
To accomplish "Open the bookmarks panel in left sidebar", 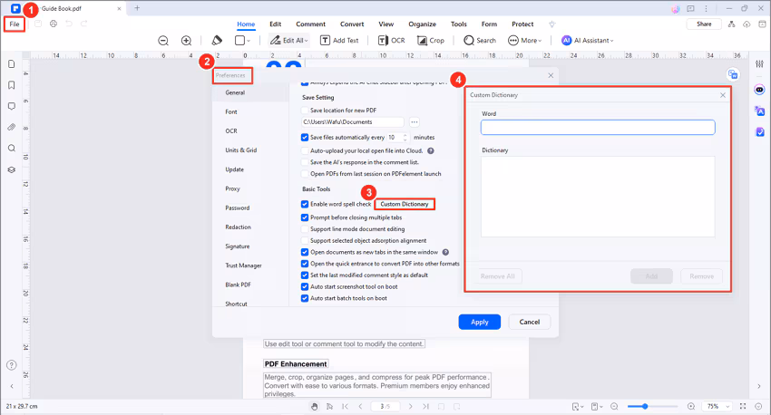I will (x=11, y=85).
